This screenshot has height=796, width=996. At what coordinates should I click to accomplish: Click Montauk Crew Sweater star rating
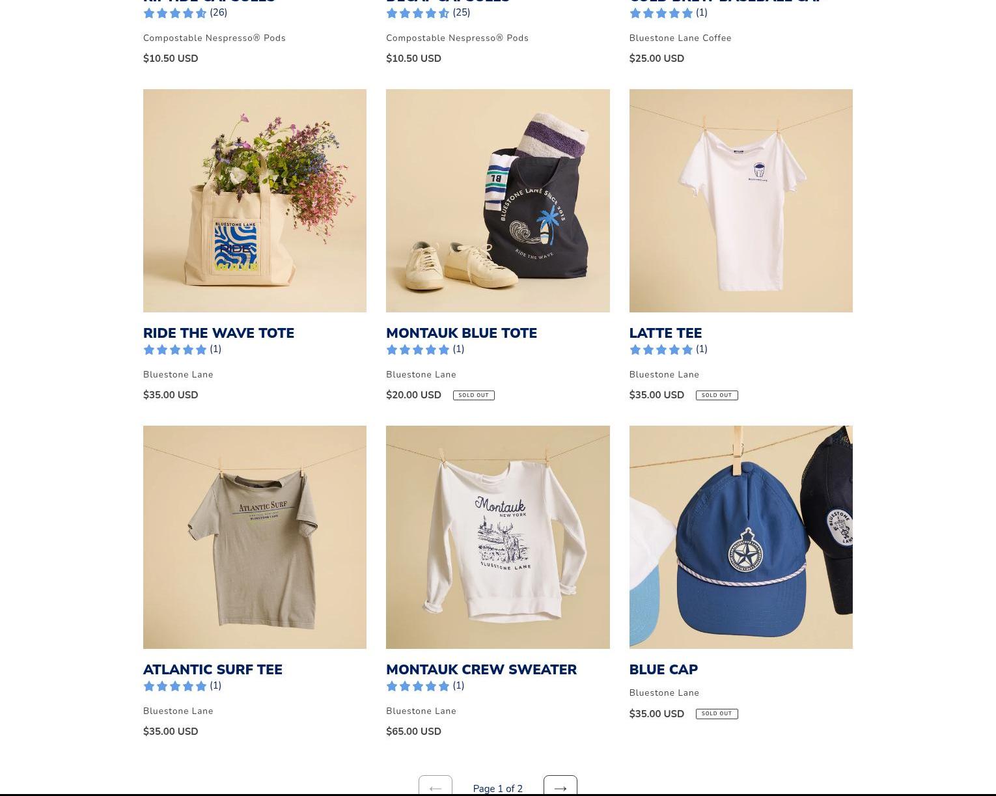(425, 686)
